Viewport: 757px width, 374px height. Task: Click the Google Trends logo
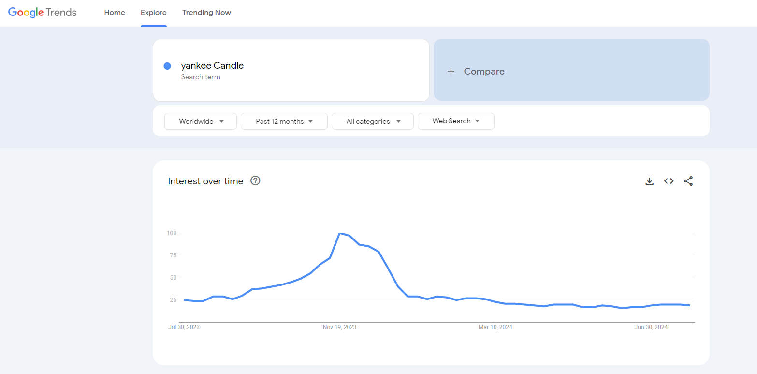tap(43, 13)
